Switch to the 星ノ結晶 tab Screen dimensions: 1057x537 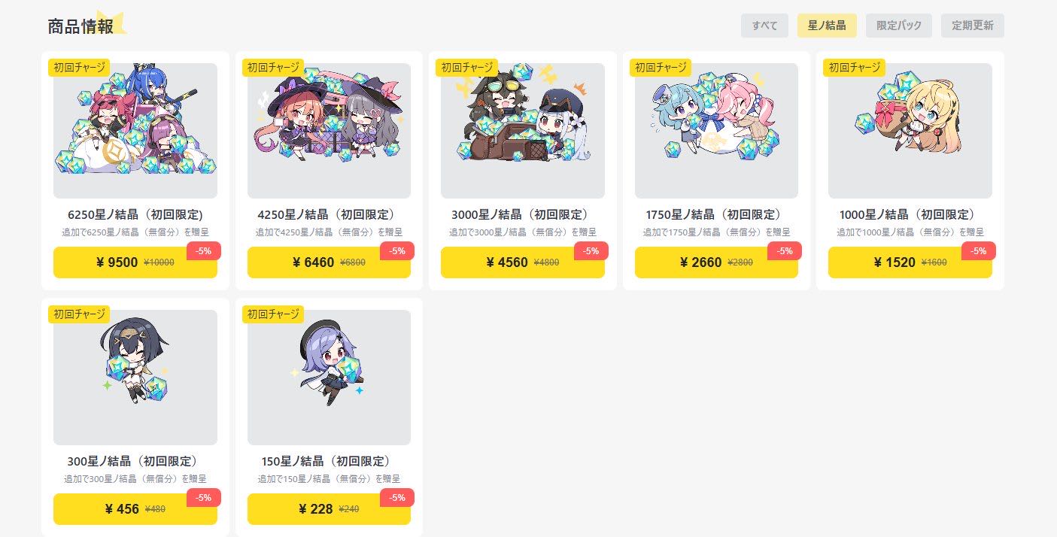click(827, 26)
